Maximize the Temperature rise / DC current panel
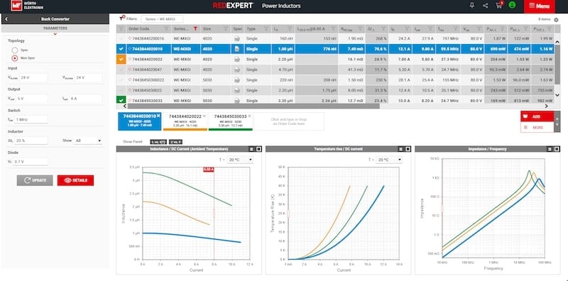This screenshot has height=281, width=568. [x=408, y=149]
